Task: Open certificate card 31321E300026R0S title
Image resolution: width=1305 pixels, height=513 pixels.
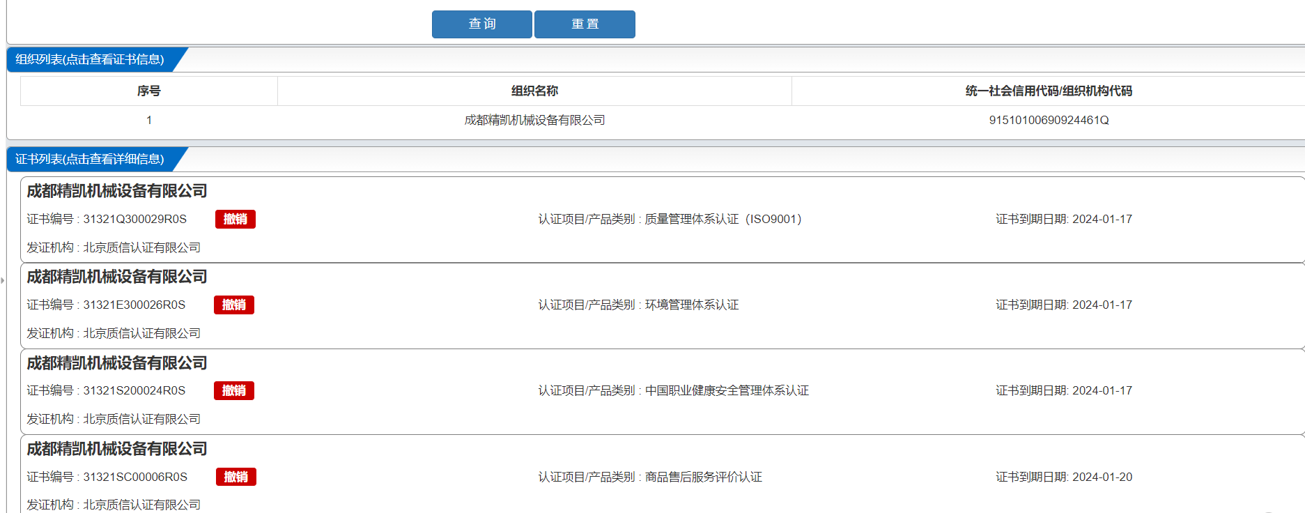Action: click(117, 277)
